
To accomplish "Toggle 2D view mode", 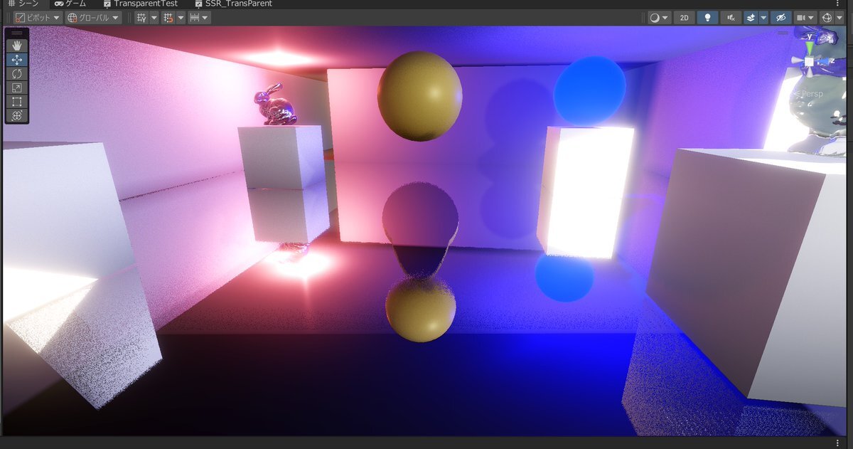I will coord(684,18).
